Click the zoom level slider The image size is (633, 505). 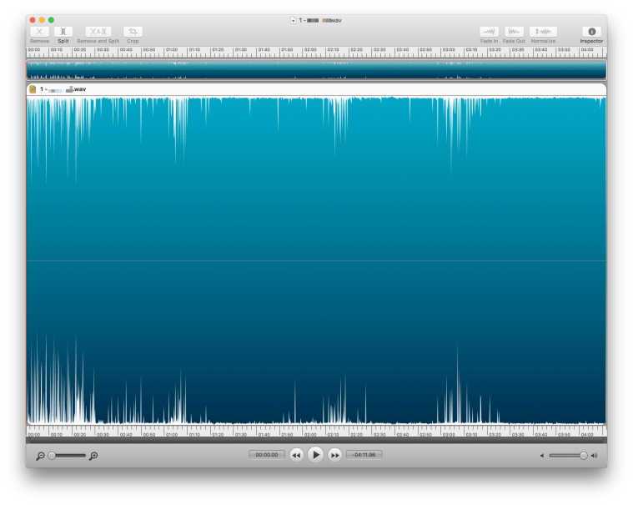click(67, 456)
